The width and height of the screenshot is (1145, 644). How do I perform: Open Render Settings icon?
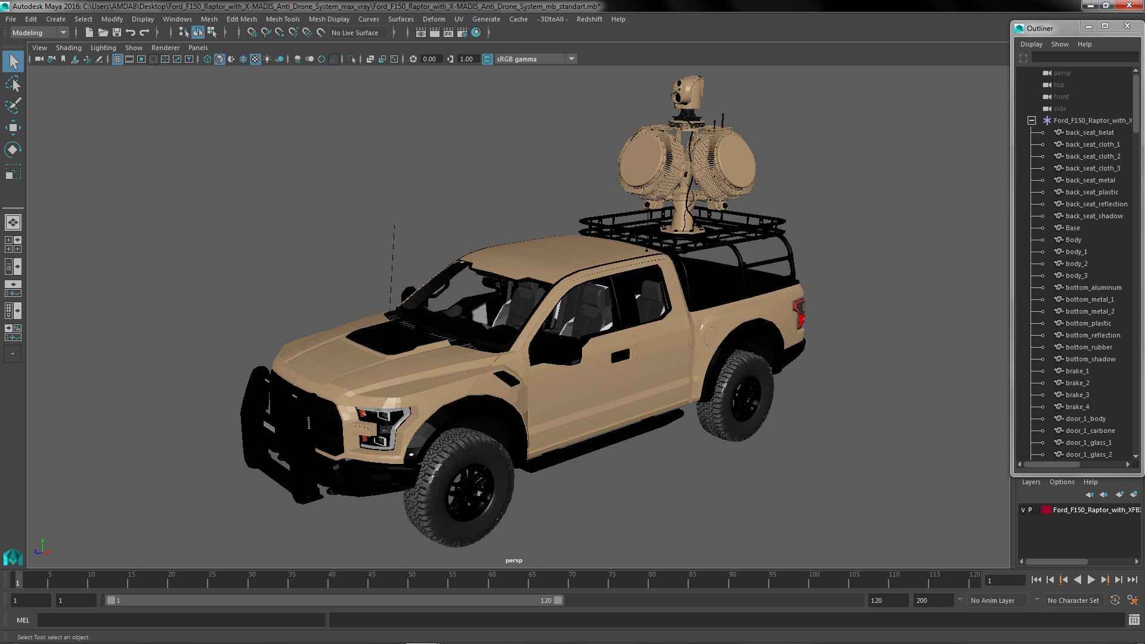pos(462,33)
